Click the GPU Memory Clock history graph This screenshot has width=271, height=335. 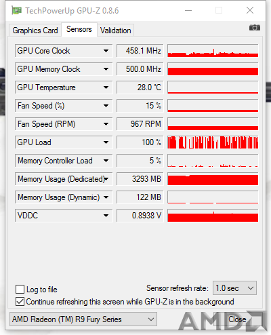[x=213, y=69]
